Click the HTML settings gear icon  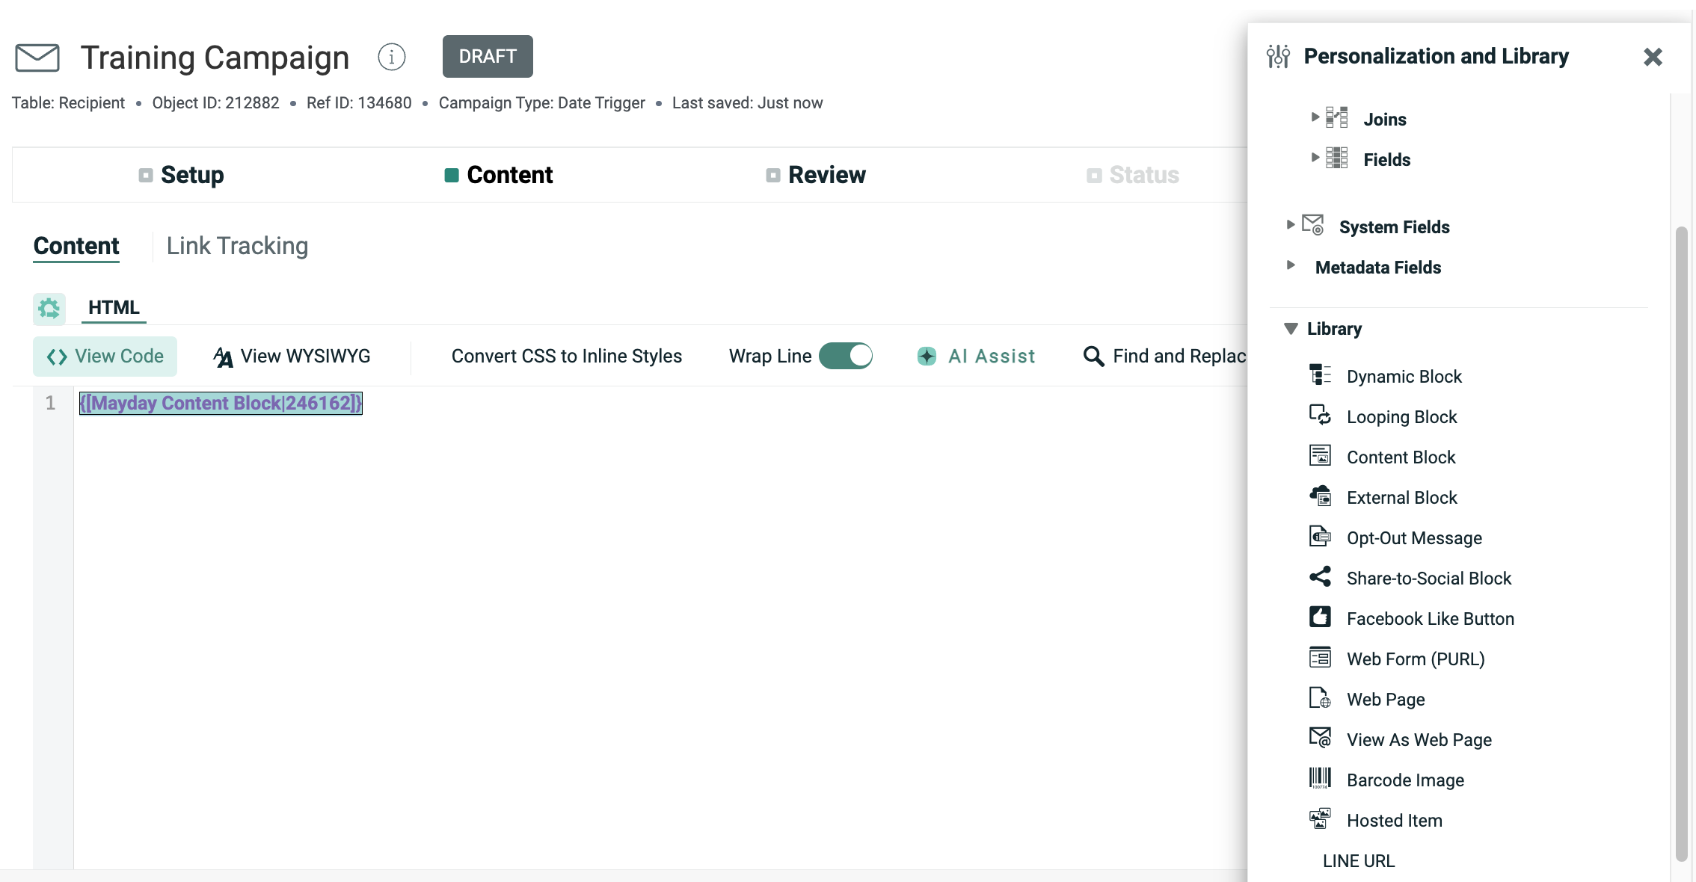49,308
